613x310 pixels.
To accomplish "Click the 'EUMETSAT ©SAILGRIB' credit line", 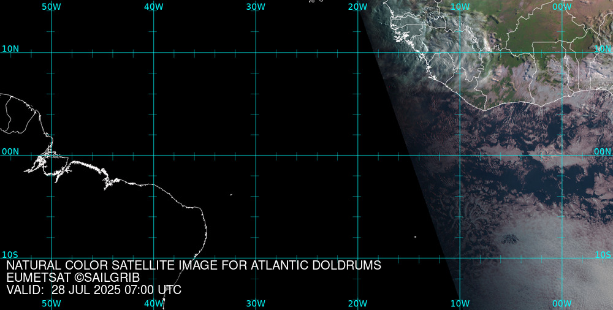I will [x=73, y=278].
